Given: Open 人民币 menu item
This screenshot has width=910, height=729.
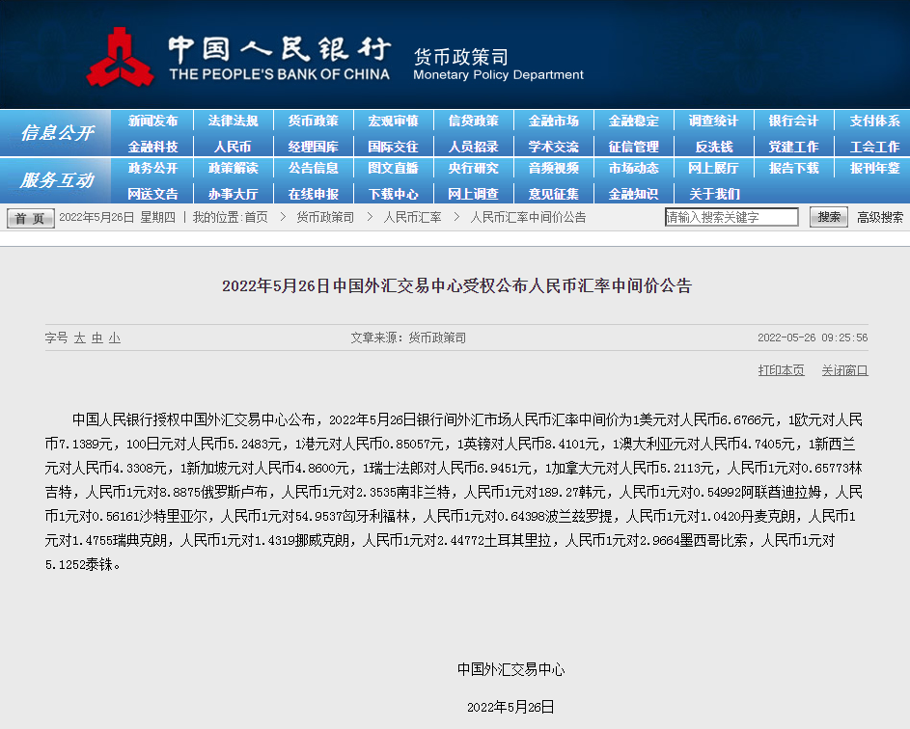Looking at the screenshot, I should point(233,147).
